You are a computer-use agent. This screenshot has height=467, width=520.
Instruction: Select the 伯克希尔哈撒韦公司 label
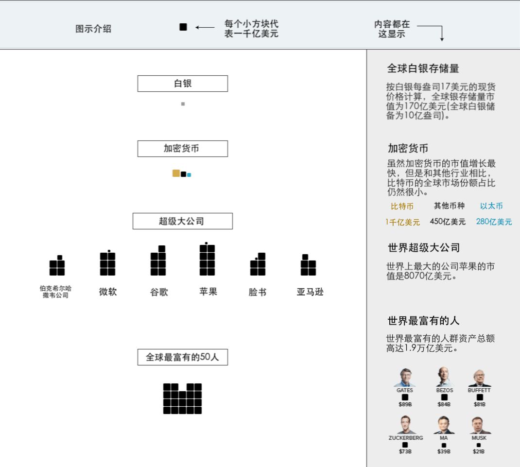pos(55,292)
